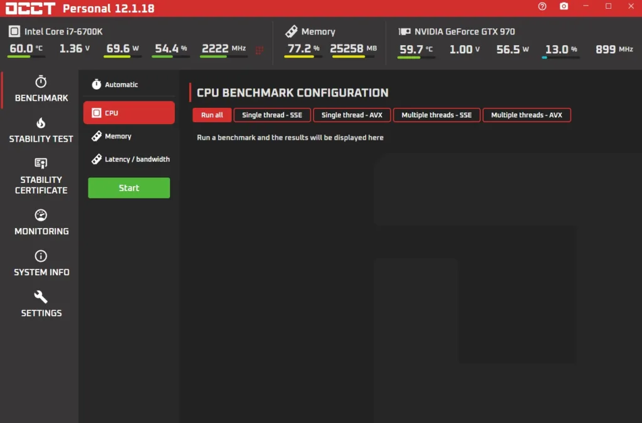Select the CPU benchmark entry
The width and height of the screenshot is (642, 423).
(x=129, y=113)
